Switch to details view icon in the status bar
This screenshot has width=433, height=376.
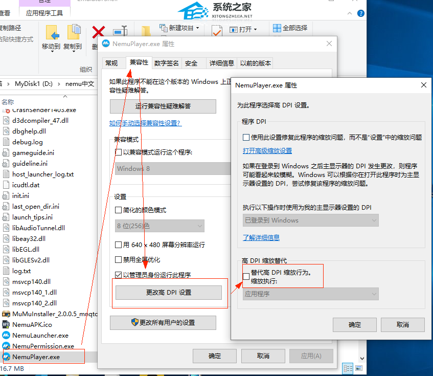348,368
